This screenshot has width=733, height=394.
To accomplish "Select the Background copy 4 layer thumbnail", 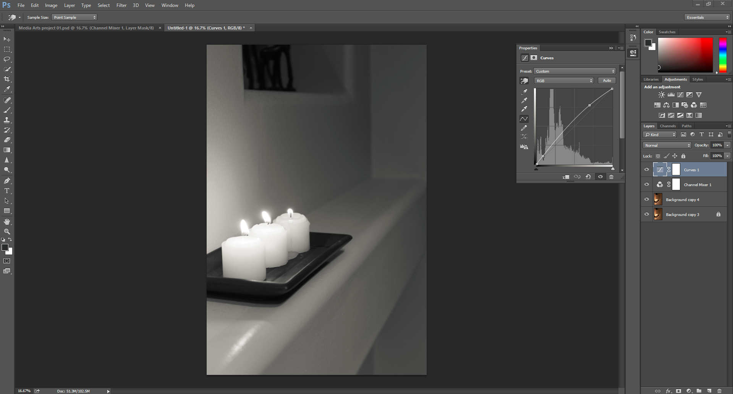I will click(658, 199).
